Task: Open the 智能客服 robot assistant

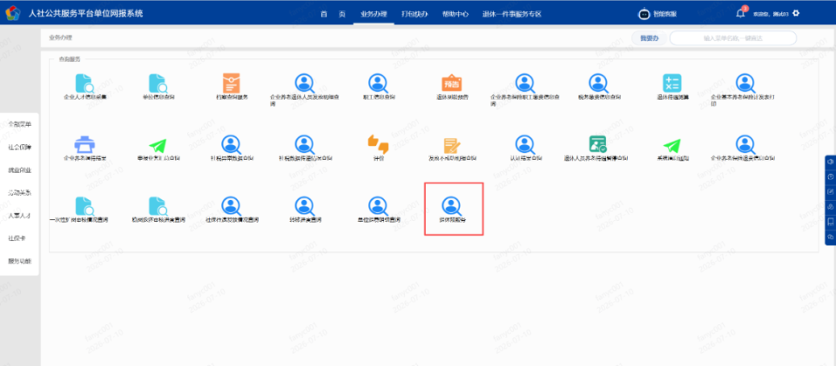Action: tap(657, 14)
